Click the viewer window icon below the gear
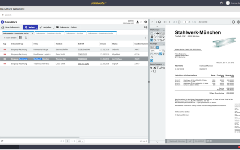The width and height of the screenshot is (240, 150). point(145,27)
